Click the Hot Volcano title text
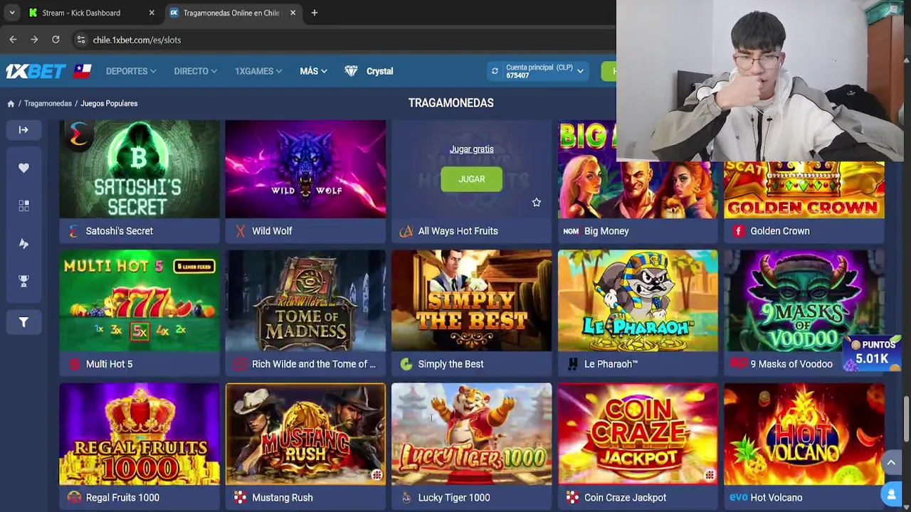 (776, 498)
